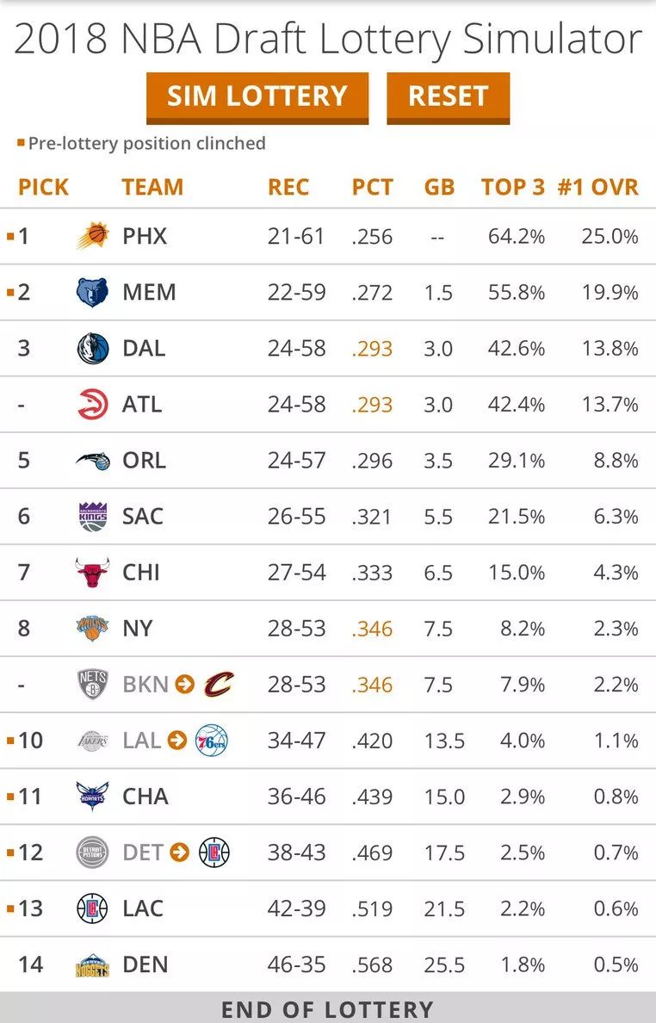The width and height of the screenshot is (656, 1023).
Task: Click the Denver Nuggets logo
Action: (x=93, y=965)
